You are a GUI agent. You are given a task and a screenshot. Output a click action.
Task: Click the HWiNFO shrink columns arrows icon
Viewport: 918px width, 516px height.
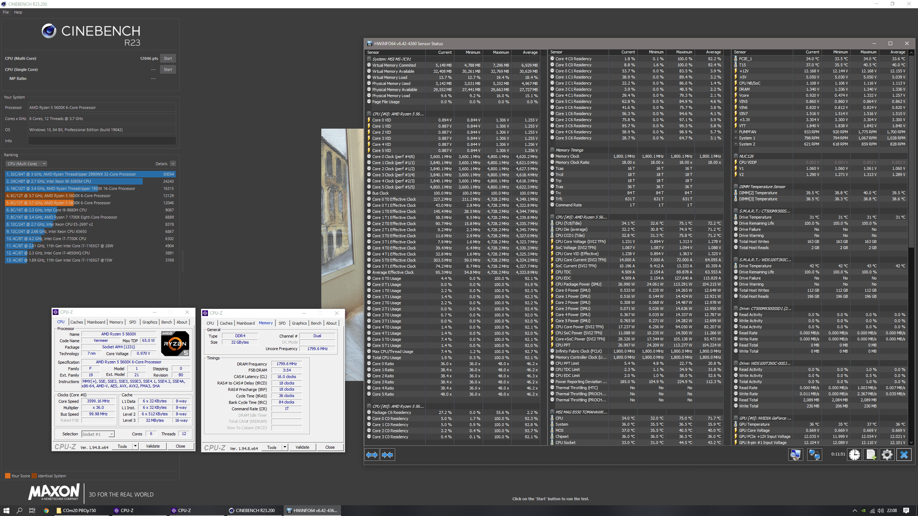click(x=387, y=455)
